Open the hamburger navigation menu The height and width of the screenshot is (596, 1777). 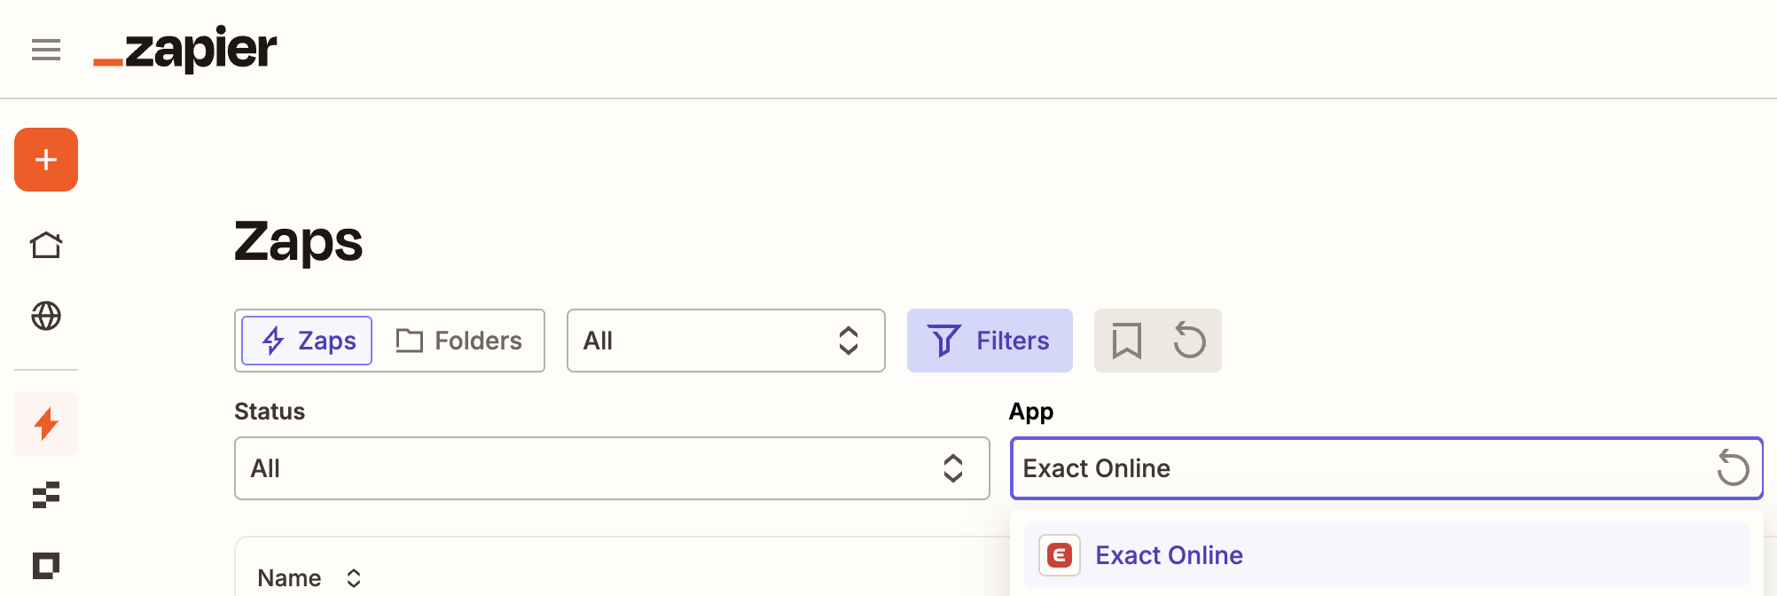coord(46,50)
